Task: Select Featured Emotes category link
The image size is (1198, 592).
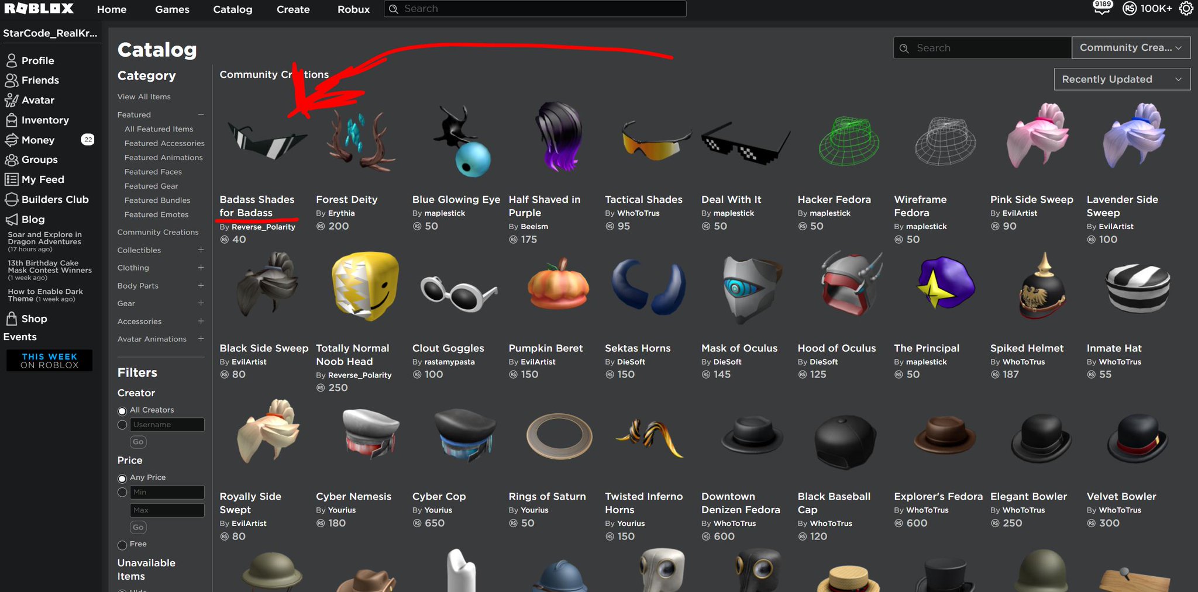Action: click(x=156, y=214)
